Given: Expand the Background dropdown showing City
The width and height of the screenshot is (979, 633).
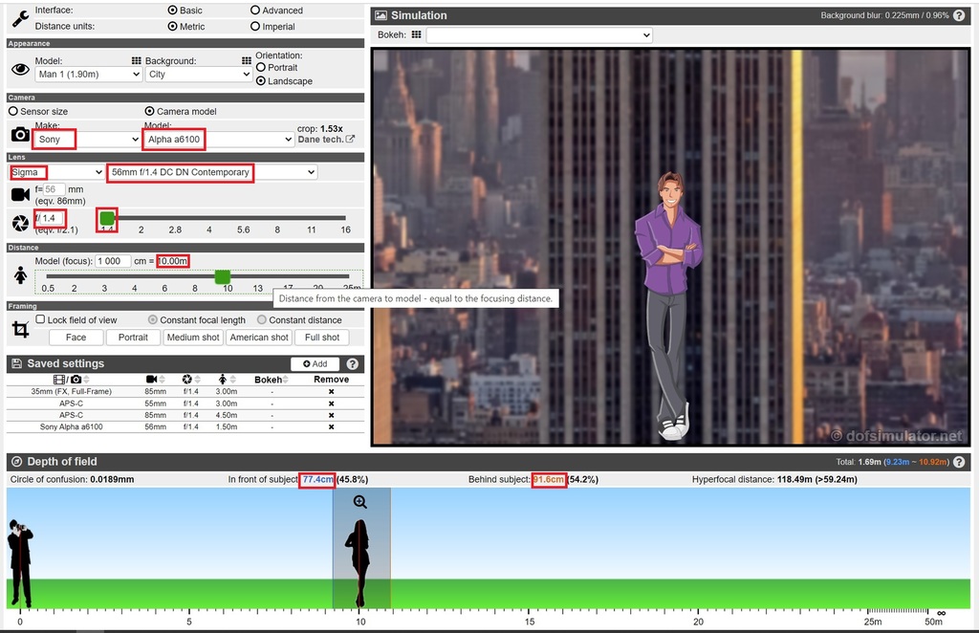Looking at the screenshot, I should pyautogui.click(x=199, y=75).
